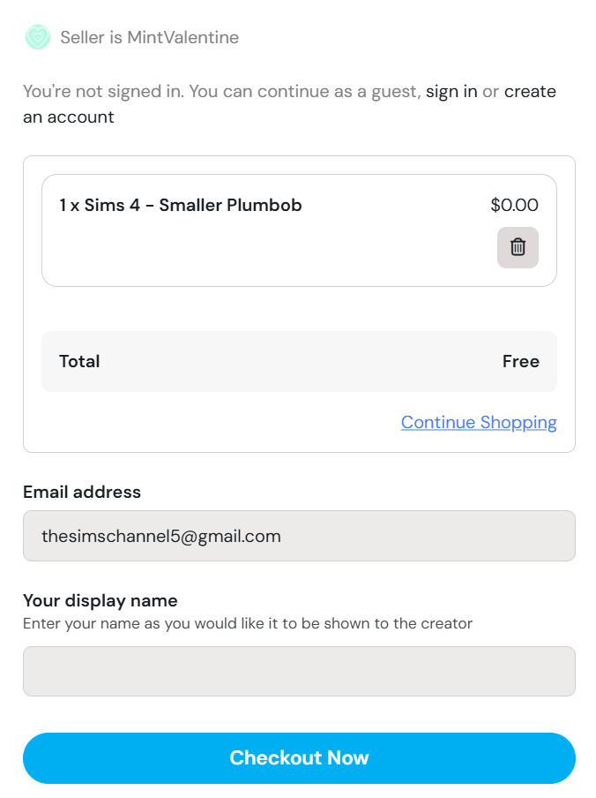Click the 'Seller is MintValentine' text

[x=149, y=37]
